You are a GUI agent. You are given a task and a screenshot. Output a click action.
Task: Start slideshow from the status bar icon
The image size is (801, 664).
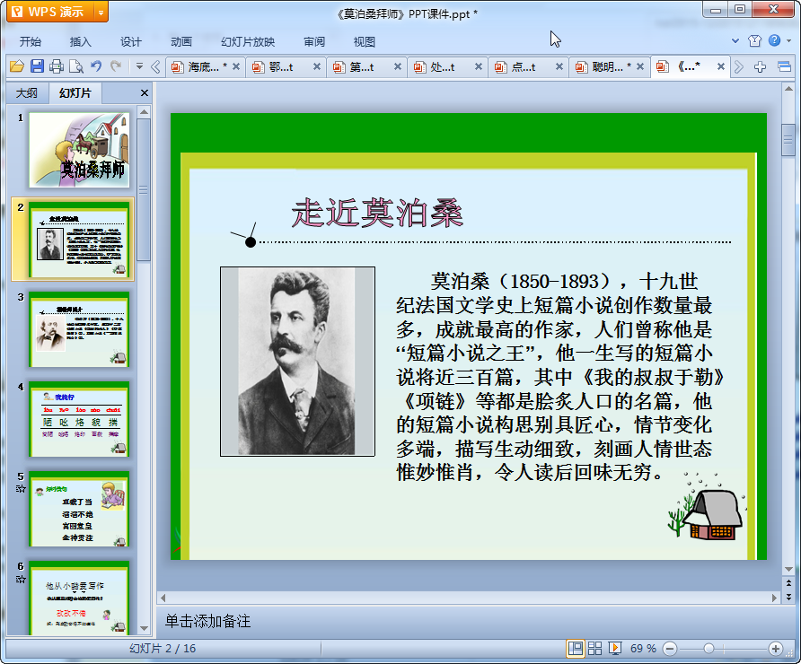pyautogui.click(x=615, y=648)
